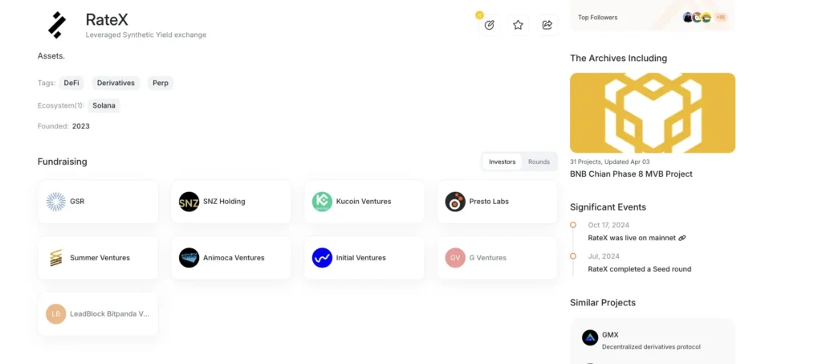The image size is (822, 364).
Task: Favorite RateX with the star icon
Action: pyautogui.click(x=518, y=25)
